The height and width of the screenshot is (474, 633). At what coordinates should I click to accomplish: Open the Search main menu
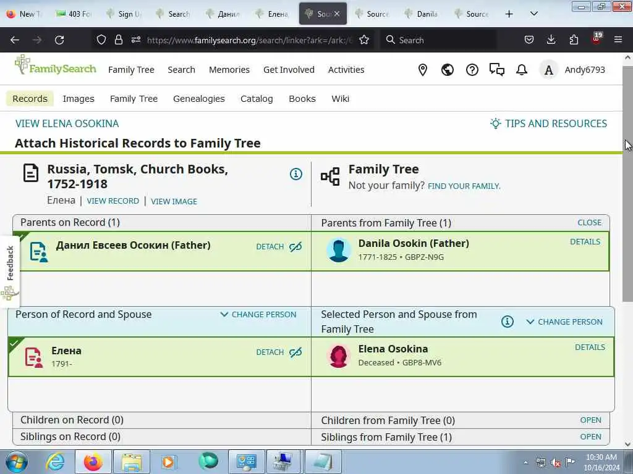click(181, 70)
